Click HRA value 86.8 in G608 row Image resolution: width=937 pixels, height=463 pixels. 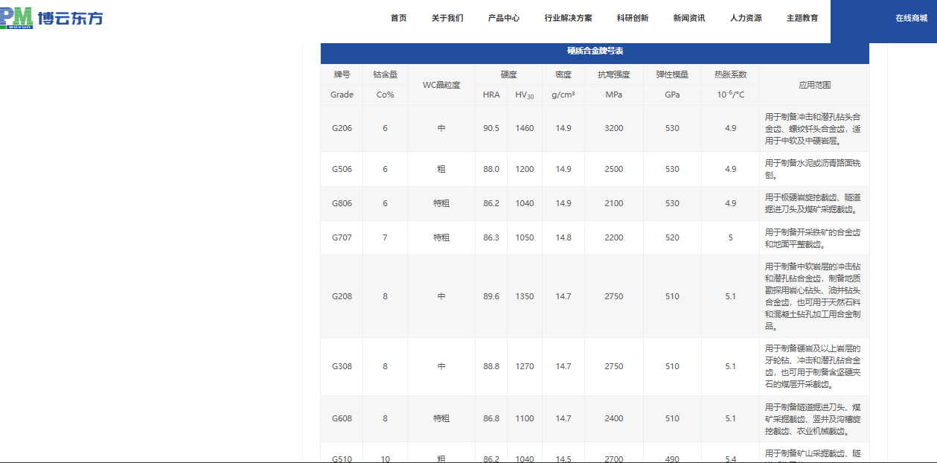coord(491,418)
